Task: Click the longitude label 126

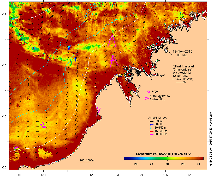Action: click(190, 175)
